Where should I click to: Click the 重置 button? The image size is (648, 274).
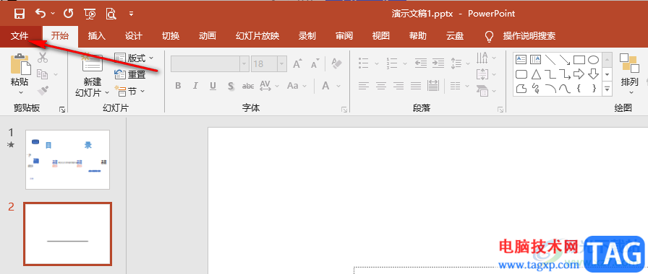[129, 74]
